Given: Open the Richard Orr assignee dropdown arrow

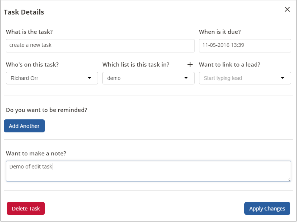Looking at the screenshot, I should [x=89, y=78].
